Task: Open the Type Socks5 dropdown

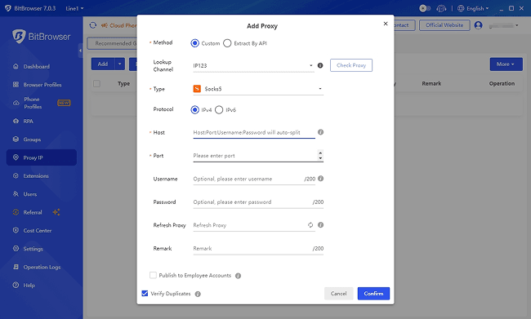Action: [258, 89]
